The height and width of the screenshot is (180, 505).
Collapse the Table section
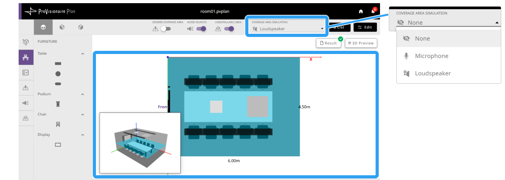[x=83, y=54]
